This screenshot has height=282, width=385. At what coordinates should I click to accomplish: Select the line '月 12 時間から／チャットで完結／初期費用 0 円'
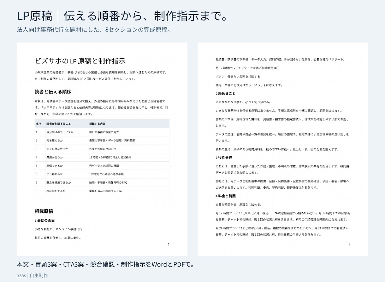pyautogui.click(x=247, y=68)
